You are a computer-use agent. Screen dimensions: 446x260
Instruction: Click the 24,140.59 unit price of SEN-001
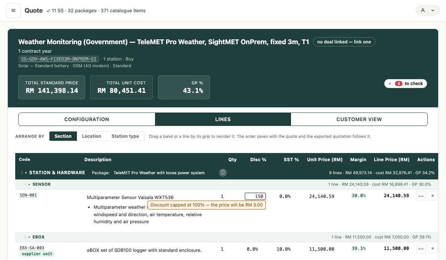(321, 196)
